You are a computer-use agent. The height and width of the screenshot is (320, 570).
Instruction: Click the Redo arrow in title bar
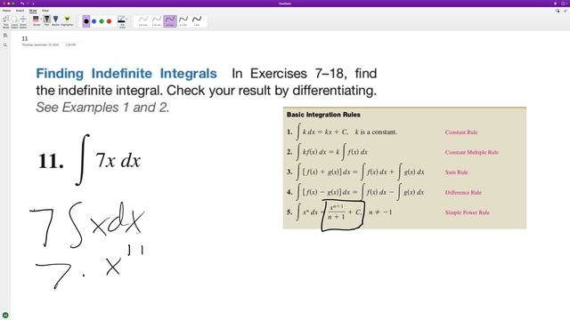[28, 4]
